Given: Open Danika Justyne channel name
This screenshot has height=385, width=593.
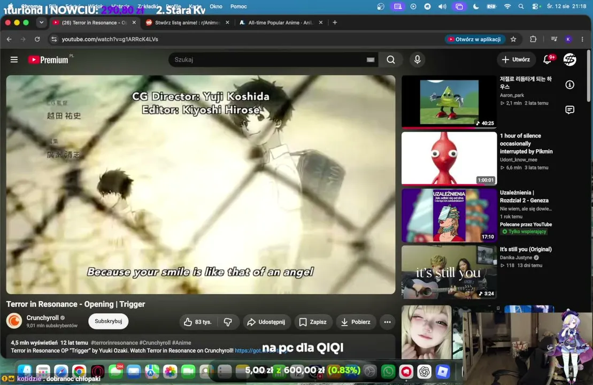Looking at the screenshot, I should (516, 258).
